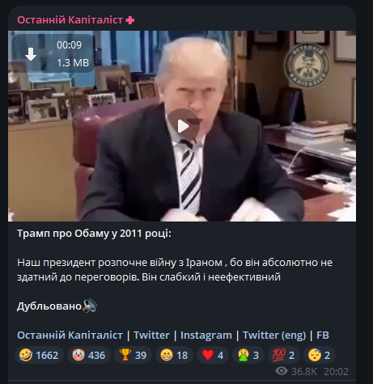React with the grinning face emoji 18

tap(174, 355)
